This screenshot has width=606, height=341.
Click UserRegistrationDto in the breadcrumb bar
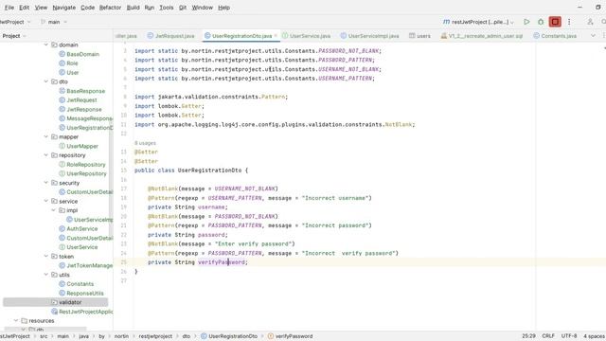tap(229, 336)
